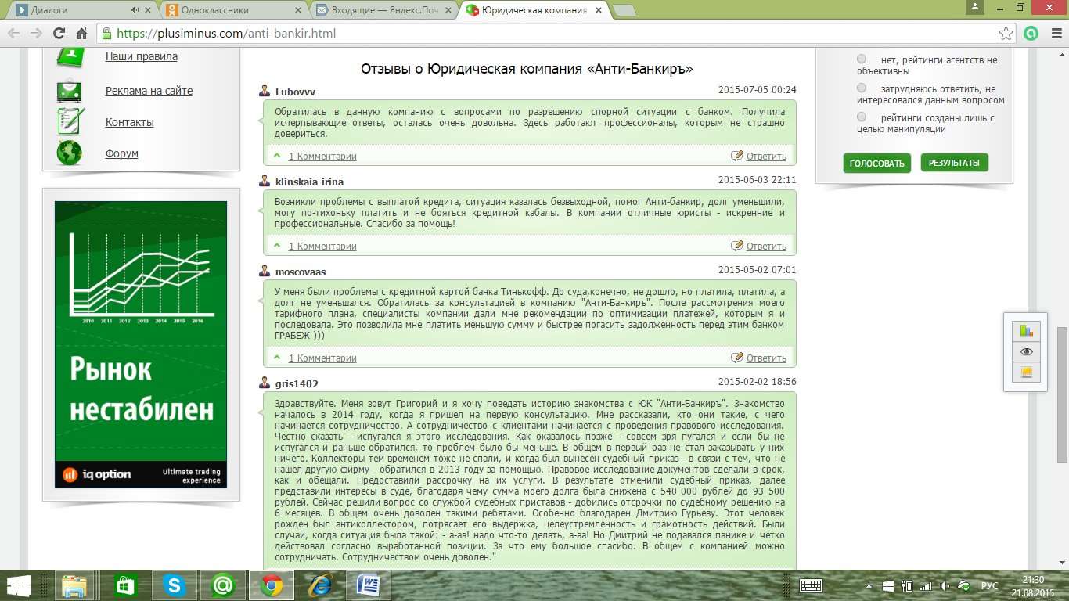Click Ответить on moscovaas's review
The image size is (1069, 601).
(x=766, y=358)
